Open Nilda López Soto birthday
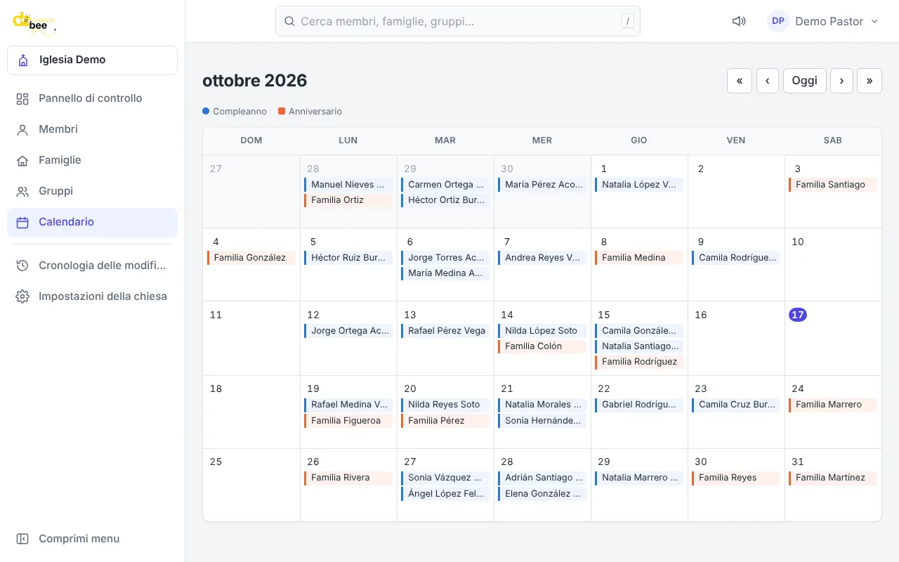899x562 pixels. click(x=542, y=331)
